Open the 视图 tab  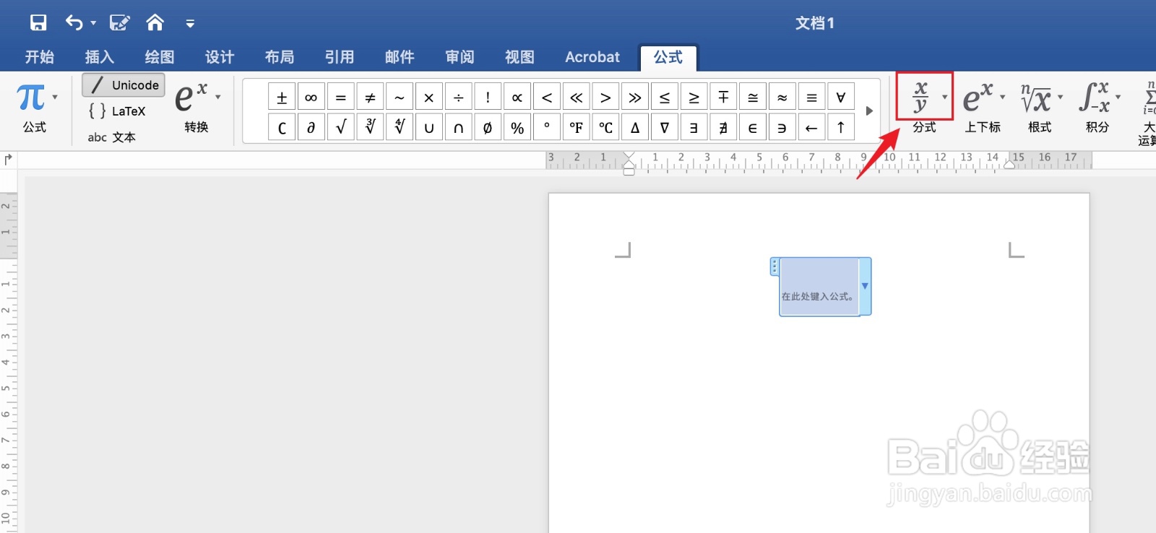tap(519, 57)
